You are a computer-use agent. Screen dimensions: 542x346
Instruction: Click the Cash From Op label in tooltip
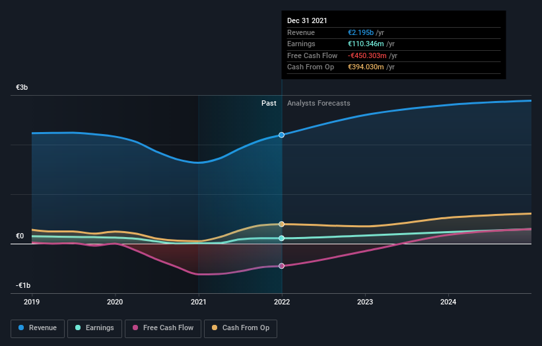[x=310, y=67]
